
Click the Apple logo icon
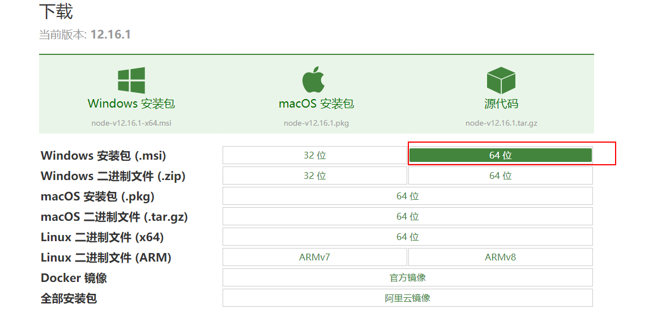click(313, 79)
